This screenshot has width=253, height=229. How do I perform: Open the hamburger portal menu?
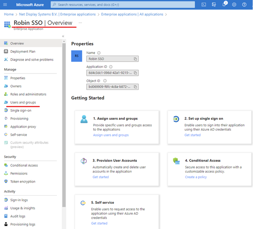coord(5,4)
